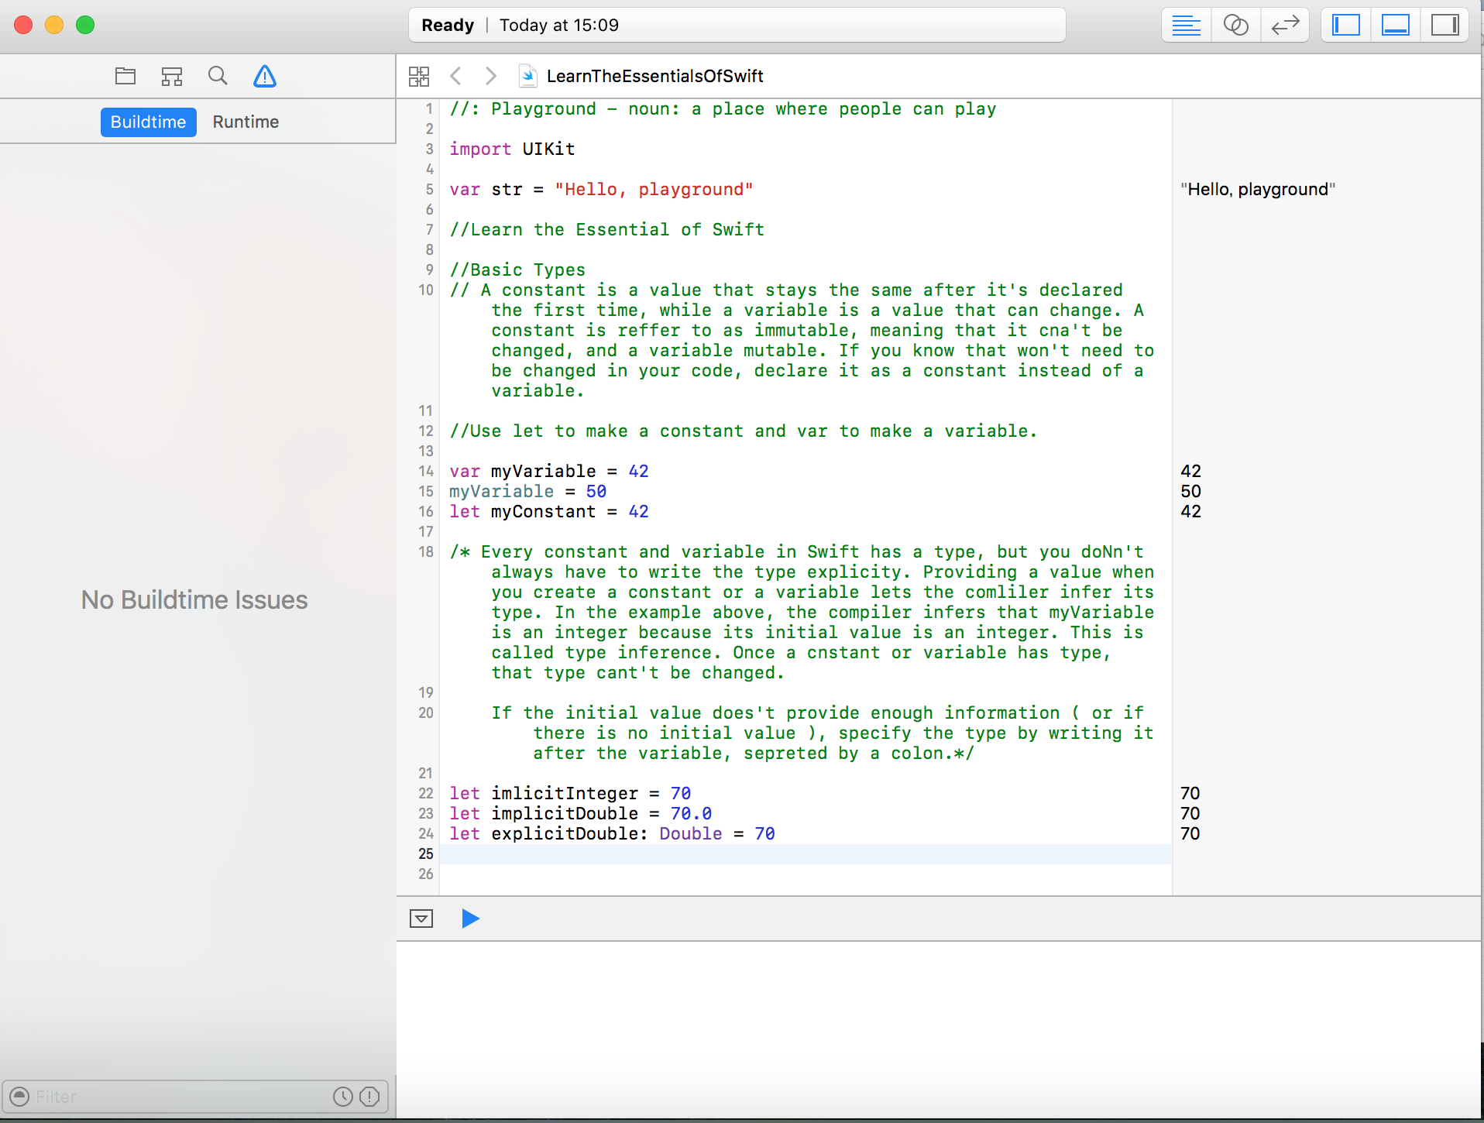Go forward with the right chevron
This screenshot has width=1484, height=1123.
pyautogui.click(x=490, y=76)
